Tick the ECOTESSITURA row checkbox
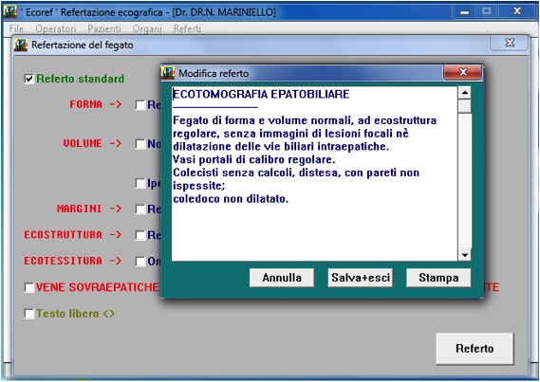Screen dimensions: 540x382 [x=140, y=262]
